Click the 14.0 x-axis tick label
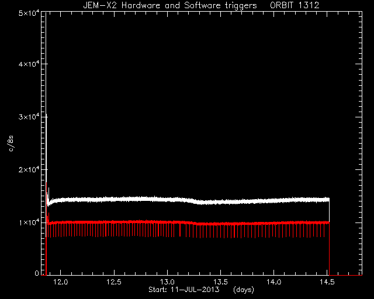This screenshot has height=299, width=374. 274,282
